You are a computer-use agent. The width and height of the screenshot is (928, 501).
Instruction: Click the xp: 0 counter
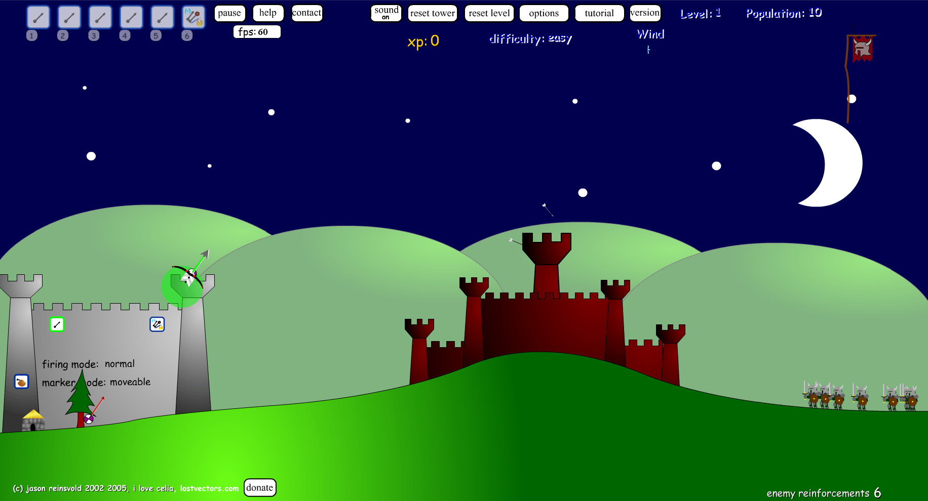coord(423,41)
